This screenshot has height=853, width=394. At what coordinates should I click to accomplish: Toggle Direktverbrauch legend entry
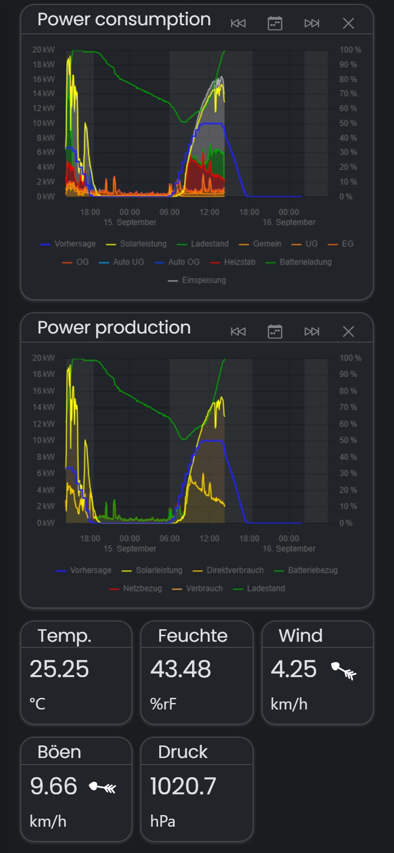coord(228,570)
